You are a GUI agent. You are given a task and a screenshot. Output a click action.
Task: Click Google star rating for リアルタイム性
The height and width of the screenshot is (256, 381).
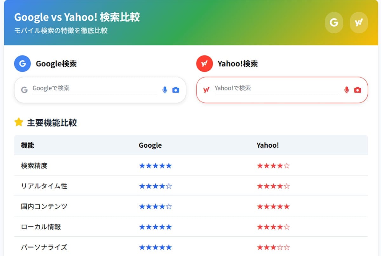pyautogui.click(x=155, y=186)
